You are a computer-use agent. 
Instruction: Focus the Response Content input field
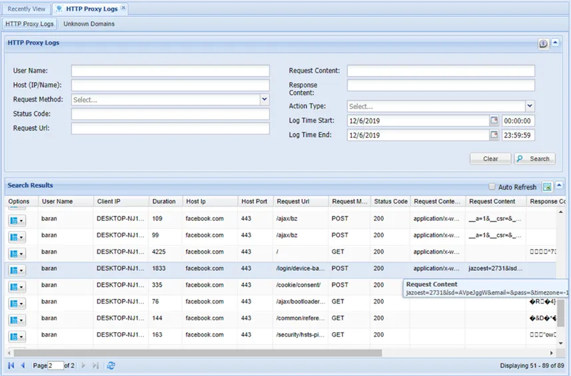(x=440, y=85)
